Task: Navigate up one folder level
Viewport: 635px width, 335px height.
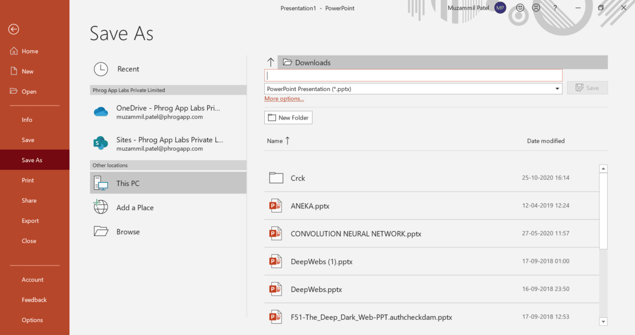Action: point(271,61)
